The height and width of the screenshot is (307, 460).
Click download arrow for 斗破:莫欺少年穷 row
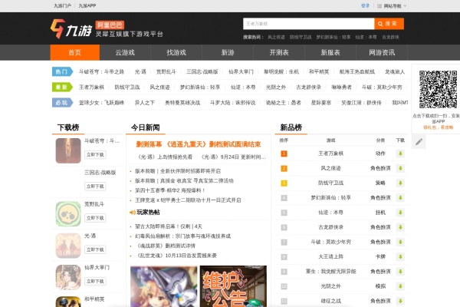pyautogui.click(x=400, y=242)
